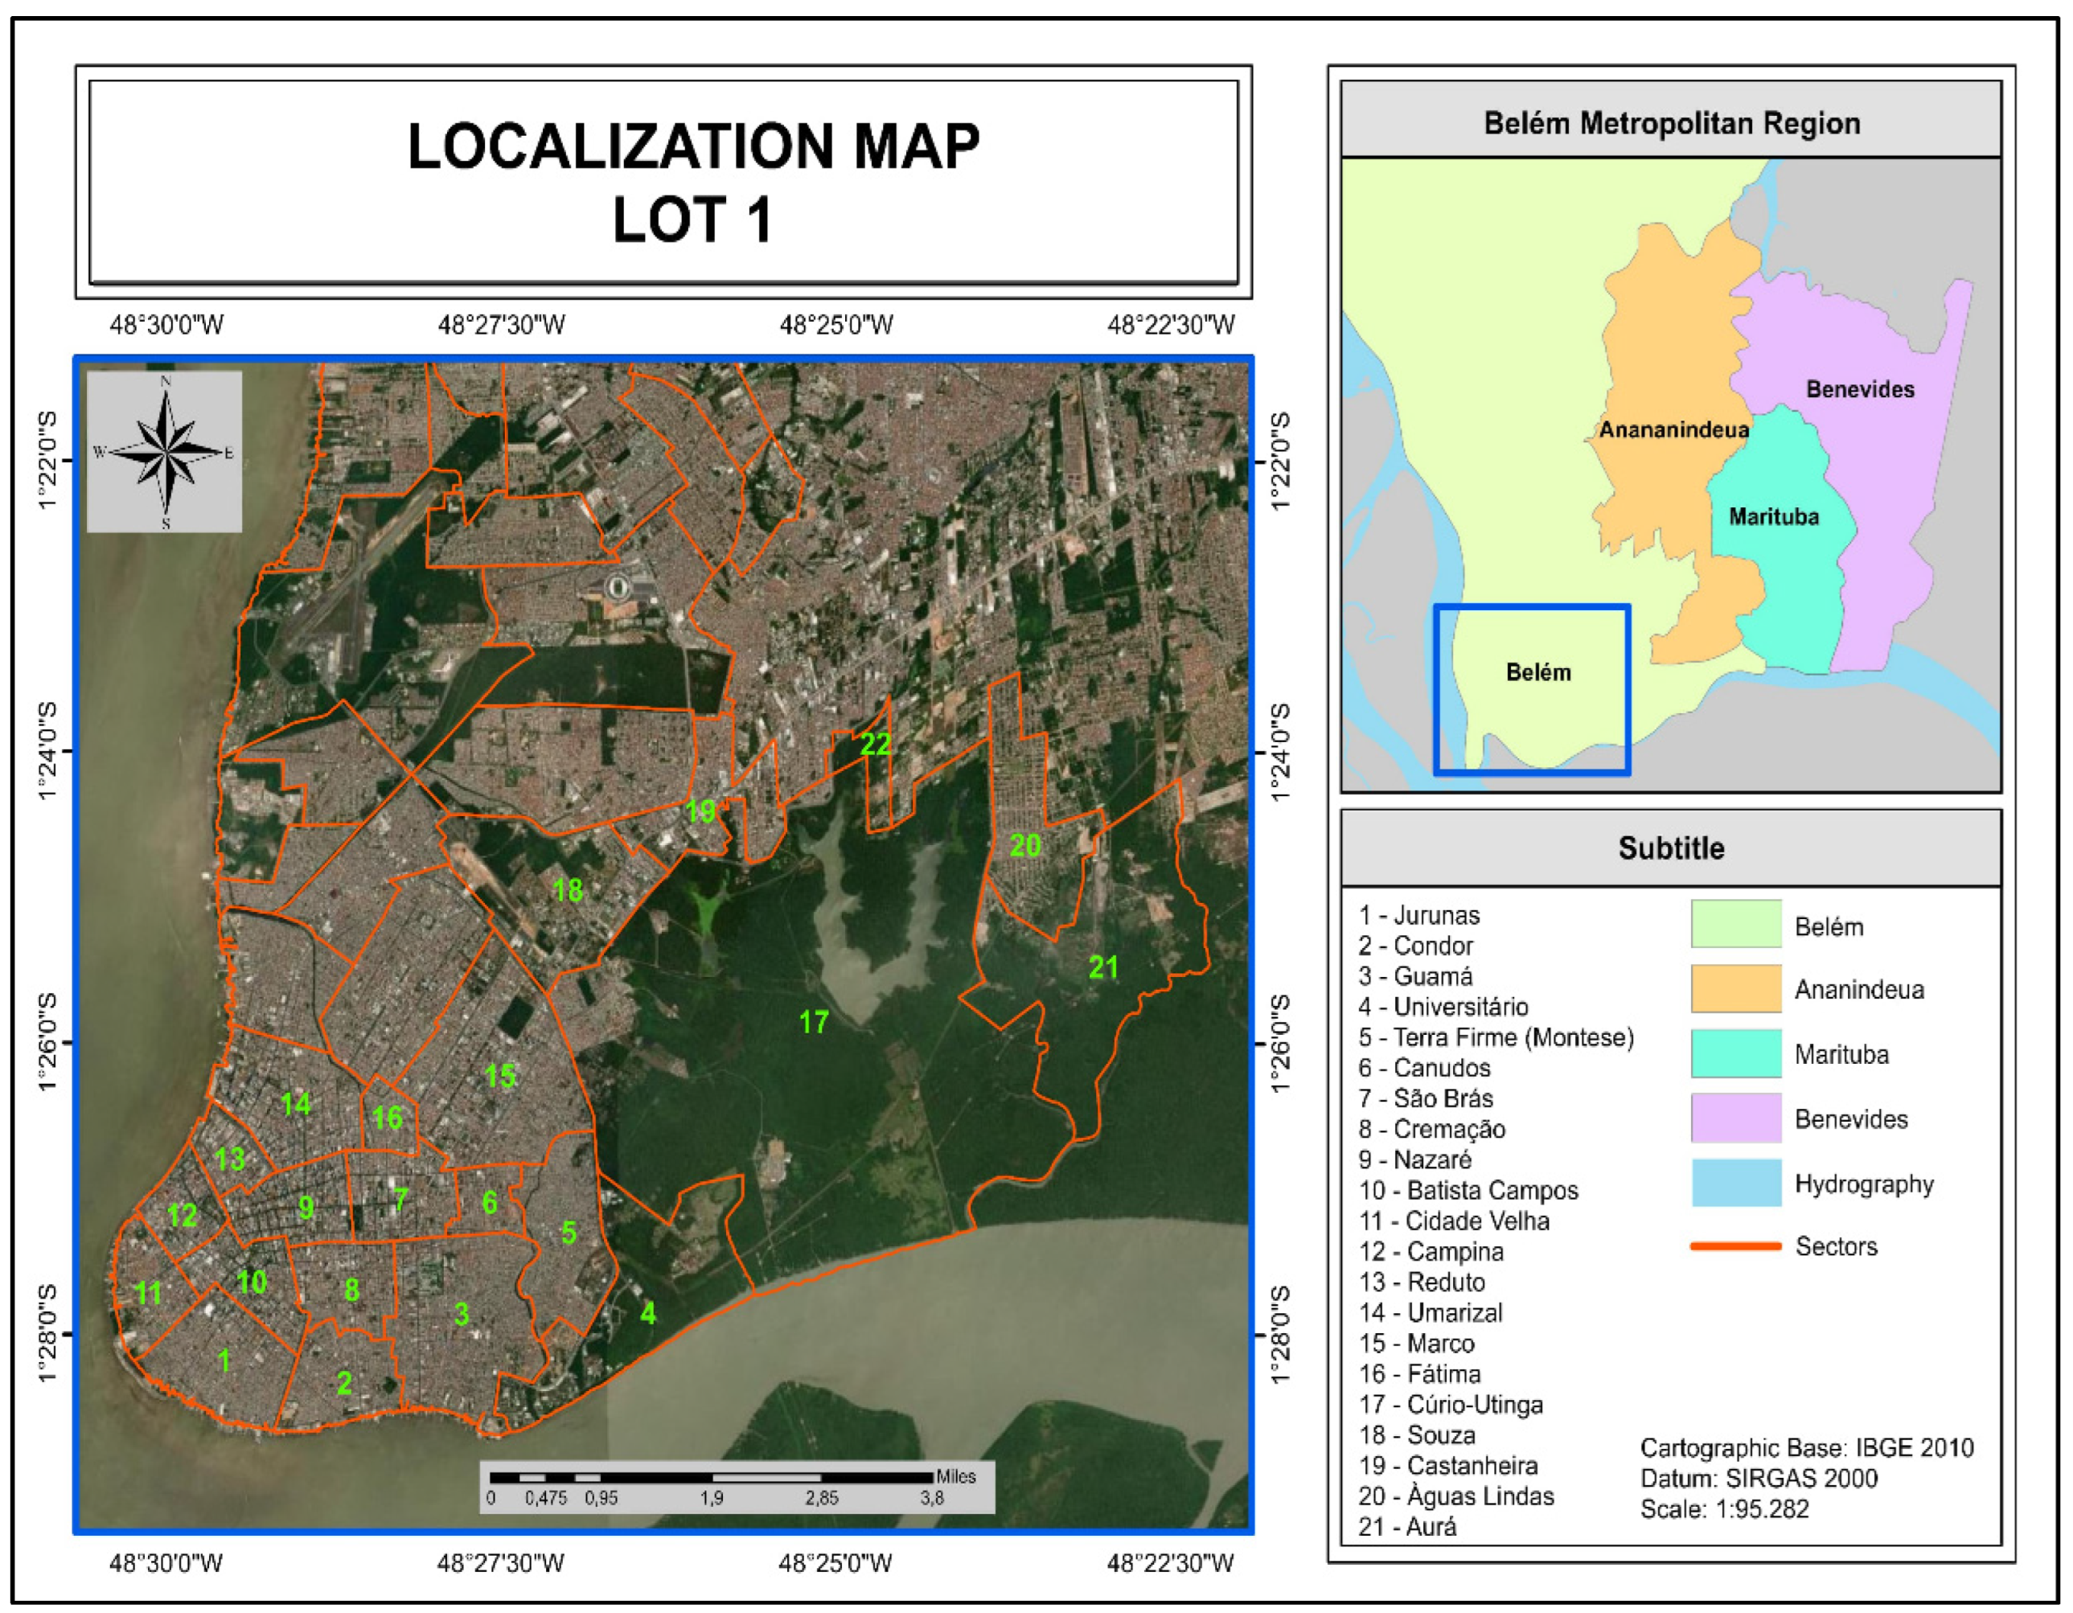
Task: Click the Belém light green legend swatch
Action: tap(1735, 925)
